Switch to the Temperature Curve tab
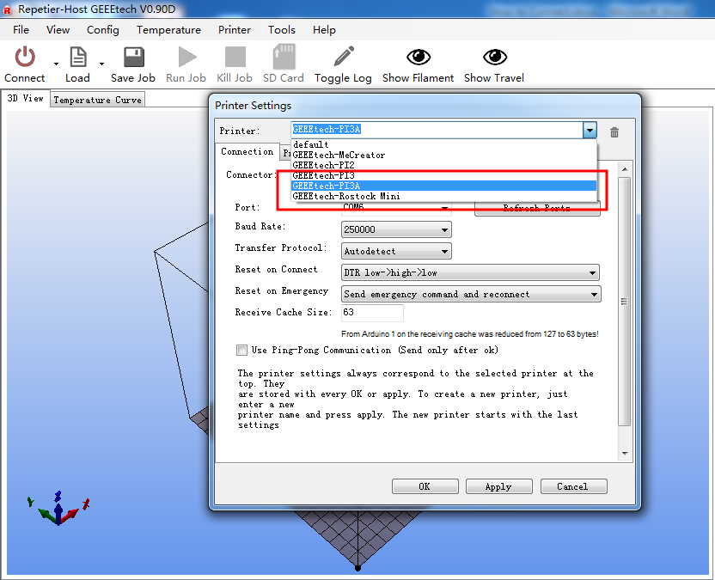The image size is (715, 580). click(98, 100)
